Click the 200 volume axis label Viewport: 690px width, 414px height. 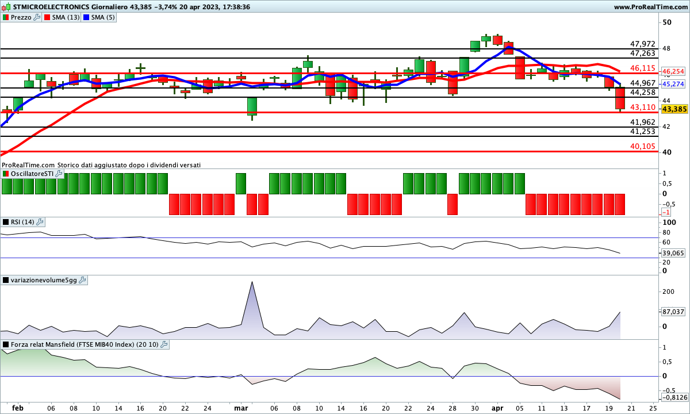pyautogui.click(x=669, y=292)
